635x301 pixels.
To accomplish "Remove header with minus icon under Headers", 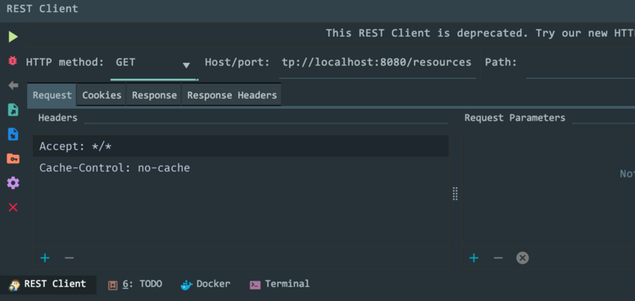I will 69,258.
